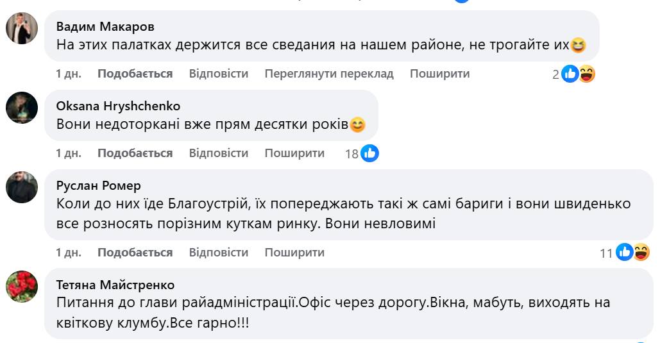Click the laughing reaction emoji on Вадим Макаров's comment
Screen dimensions: 660x343
[586, 74]
